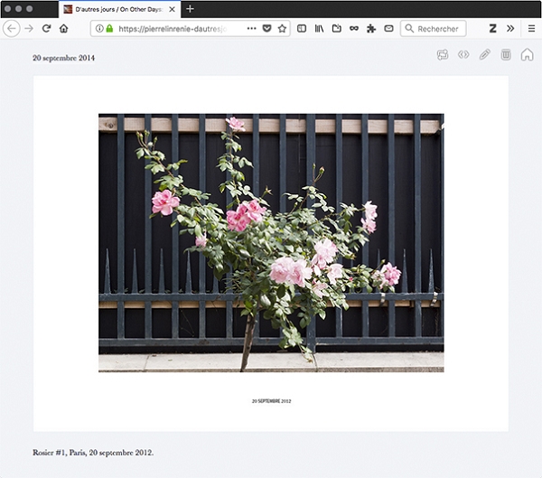Click the pencil edit icon
Image resolution: width=542 pixels, height=478 pixels.
click(484, 55)
